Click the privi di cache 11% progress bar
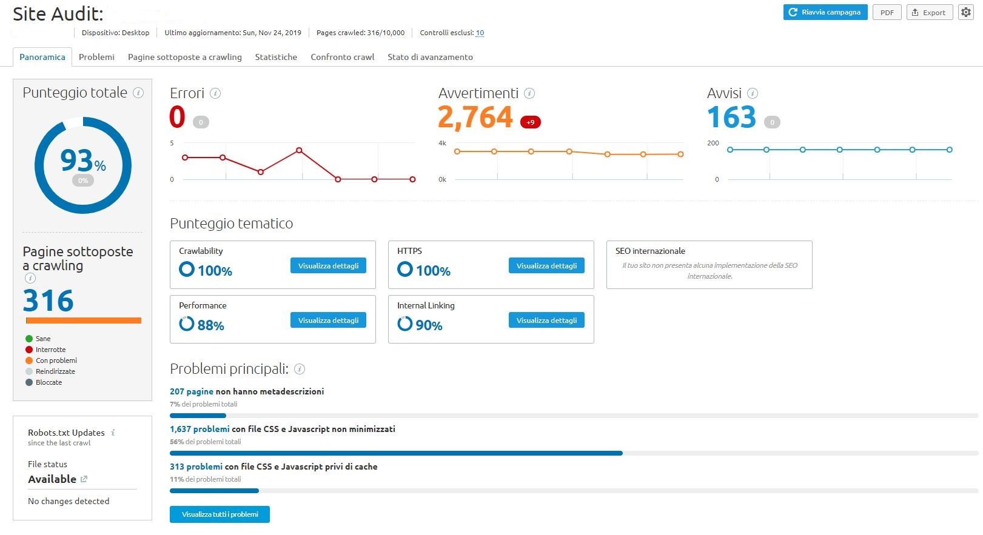 coord(574,491)
